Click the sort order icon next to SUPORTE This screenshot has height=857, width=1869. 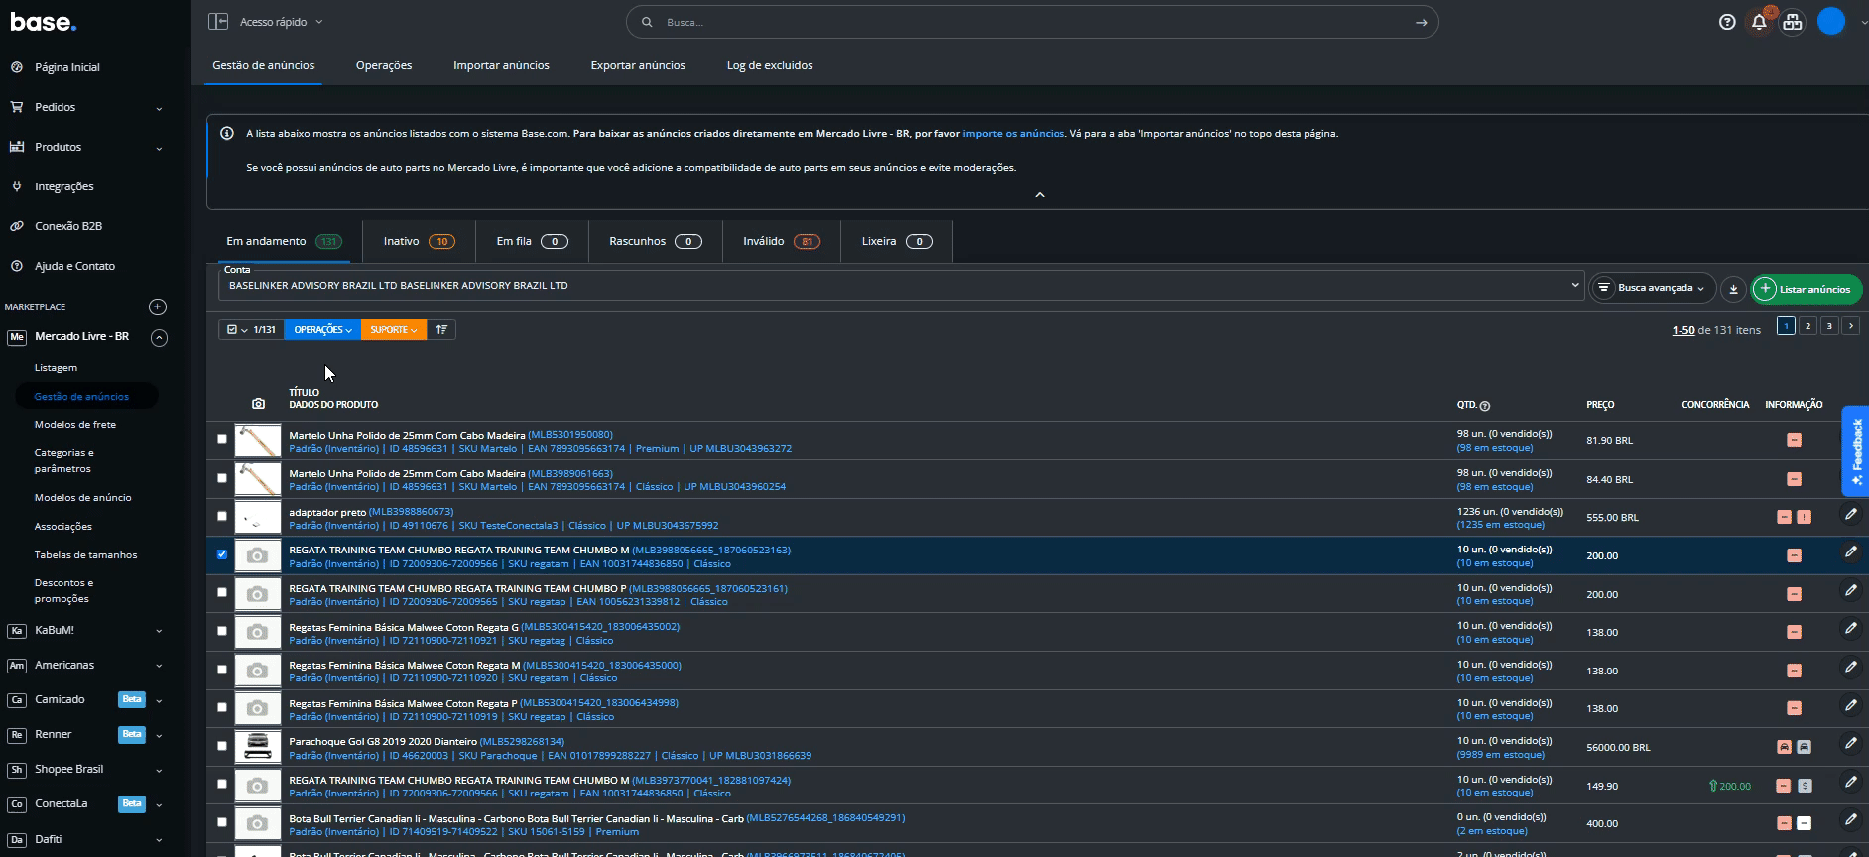(x=441, y=329)
